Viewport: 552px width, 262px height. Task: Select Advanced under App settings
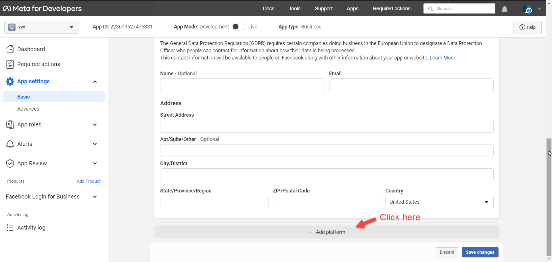28,109
